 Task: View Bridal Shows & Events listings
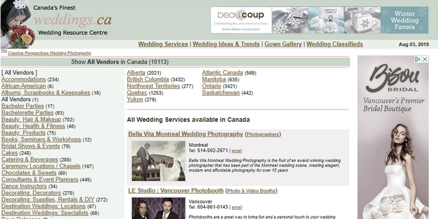pos(31,146)
